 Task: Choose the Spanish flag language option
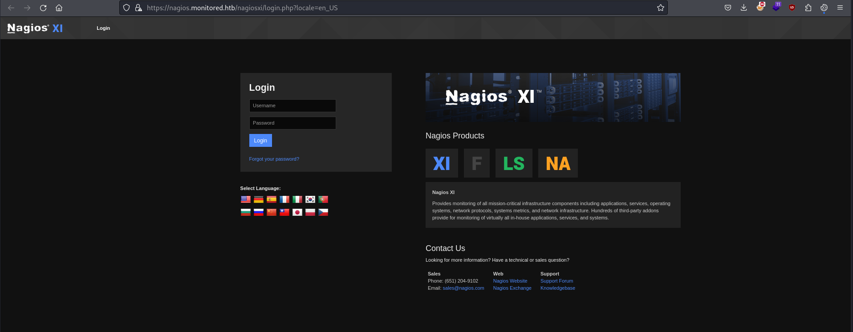coord(272,199)
